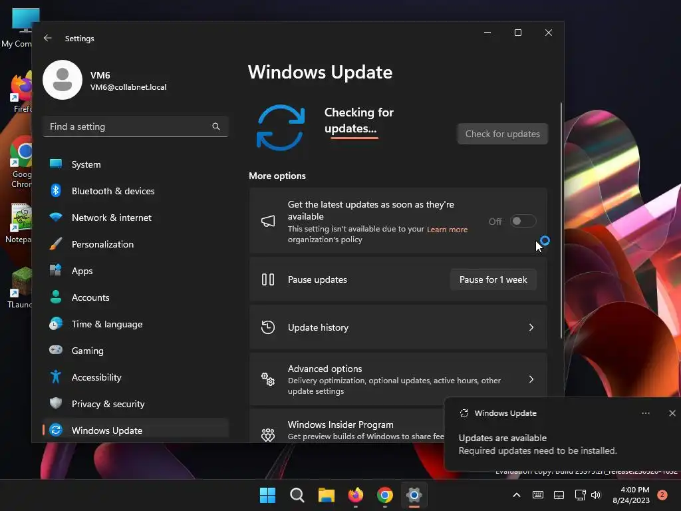Toggle Get the latest updates switch

tap(523, 221)
